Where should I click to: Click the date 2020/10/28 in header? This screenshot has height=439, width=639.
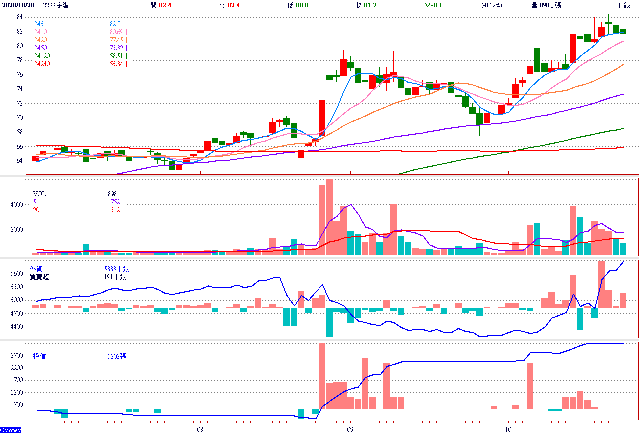click(x=18, y=5)
